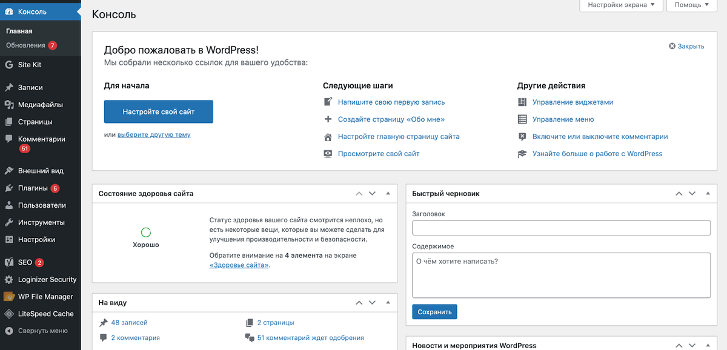Click the menu icon beside Управление меню
Image resolution: width=727 pixels, height=350 pixels.
click(522, 119)
